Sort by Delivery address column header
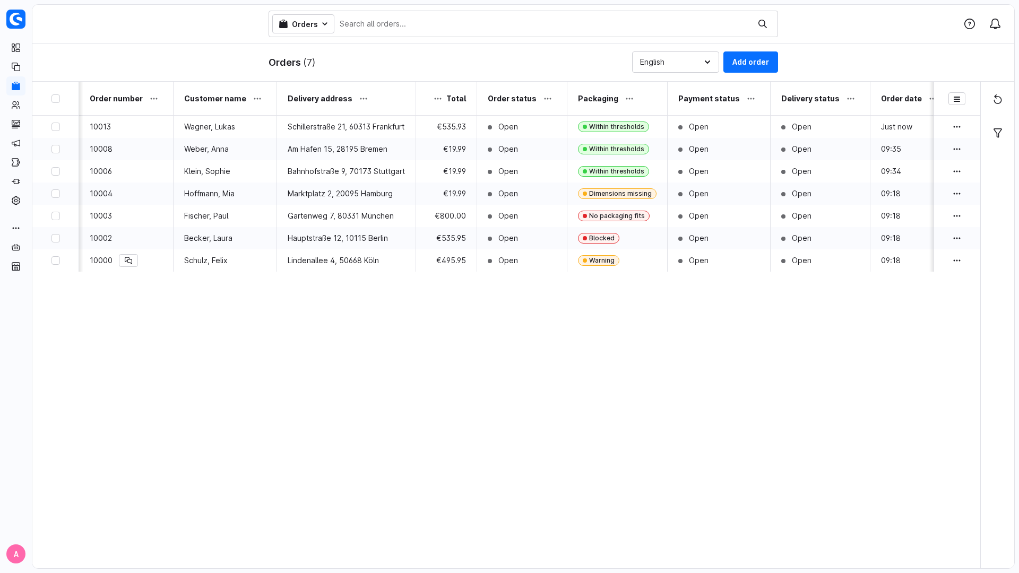This screenshot has width=1019, height=573. pos(319,99)
